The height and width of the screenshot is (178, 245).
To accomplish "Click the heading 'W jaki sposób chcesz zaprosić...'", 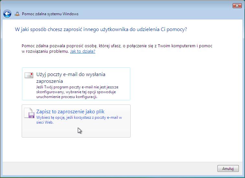I will coord(101,29).
